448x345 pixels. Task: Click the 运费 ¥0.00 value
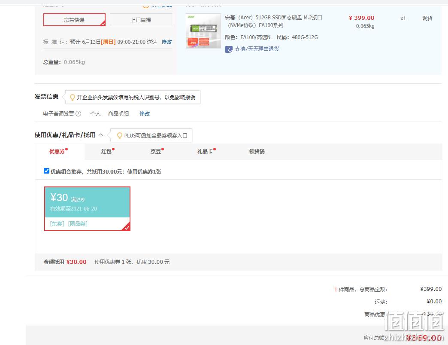click(x=434, y=301)
